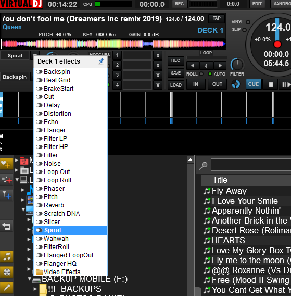Click the blue beat sync icon
This screenshot has width=291, height=296.
pos(236,84)
